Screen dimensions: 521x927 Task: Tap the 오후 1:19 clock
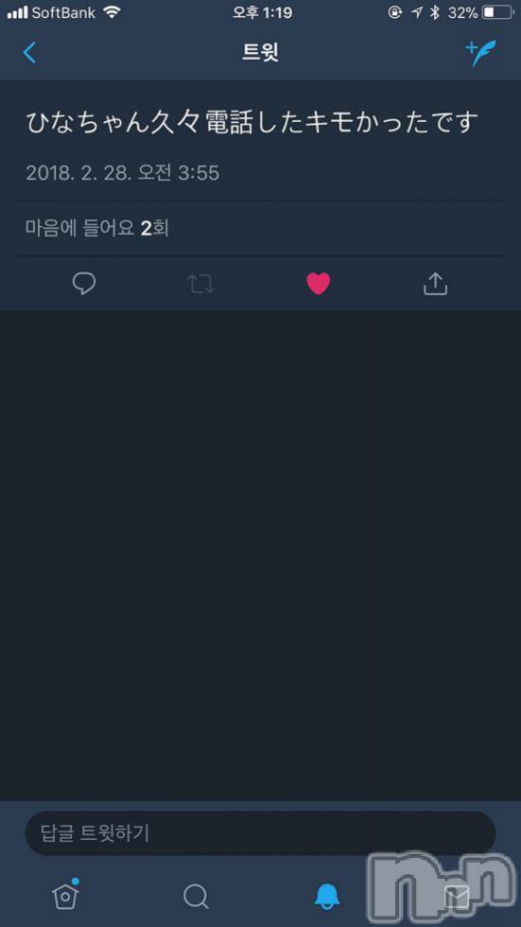pos(262,12)
